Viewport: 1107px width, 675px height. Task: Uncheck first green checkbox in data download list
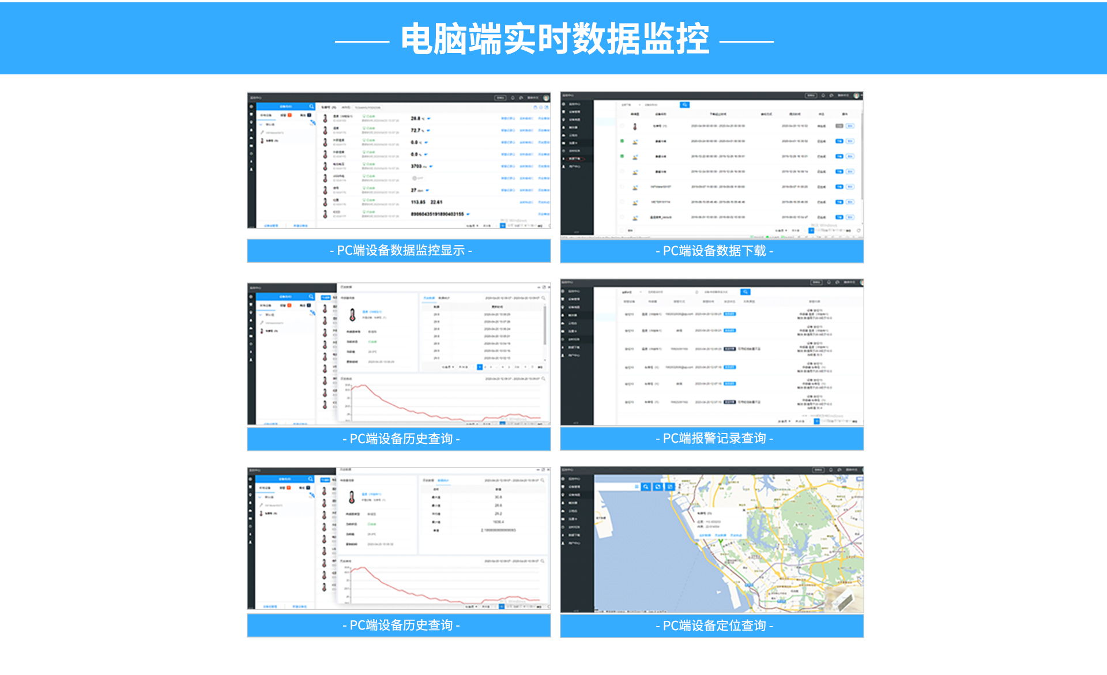pos(622,141)
